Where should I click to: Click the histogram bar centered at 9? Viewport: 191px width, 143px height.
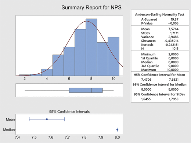(x=102, y=59)
